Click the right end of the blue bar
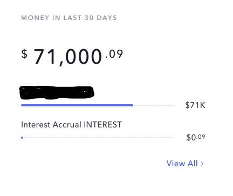Image resolution: width=233 pixels, height=196 pixels. click(132, 105)
